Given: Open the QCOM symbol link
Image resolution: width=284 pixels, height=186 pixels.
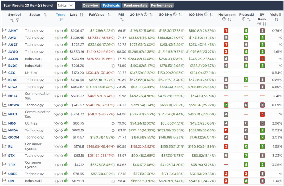Looking at the screenshot, I should 14,137.
